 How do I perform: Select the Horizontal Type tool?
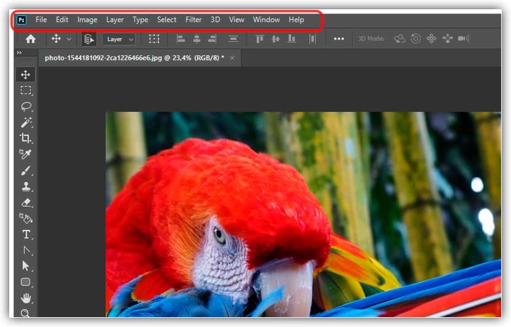click(x=26, y=234)
